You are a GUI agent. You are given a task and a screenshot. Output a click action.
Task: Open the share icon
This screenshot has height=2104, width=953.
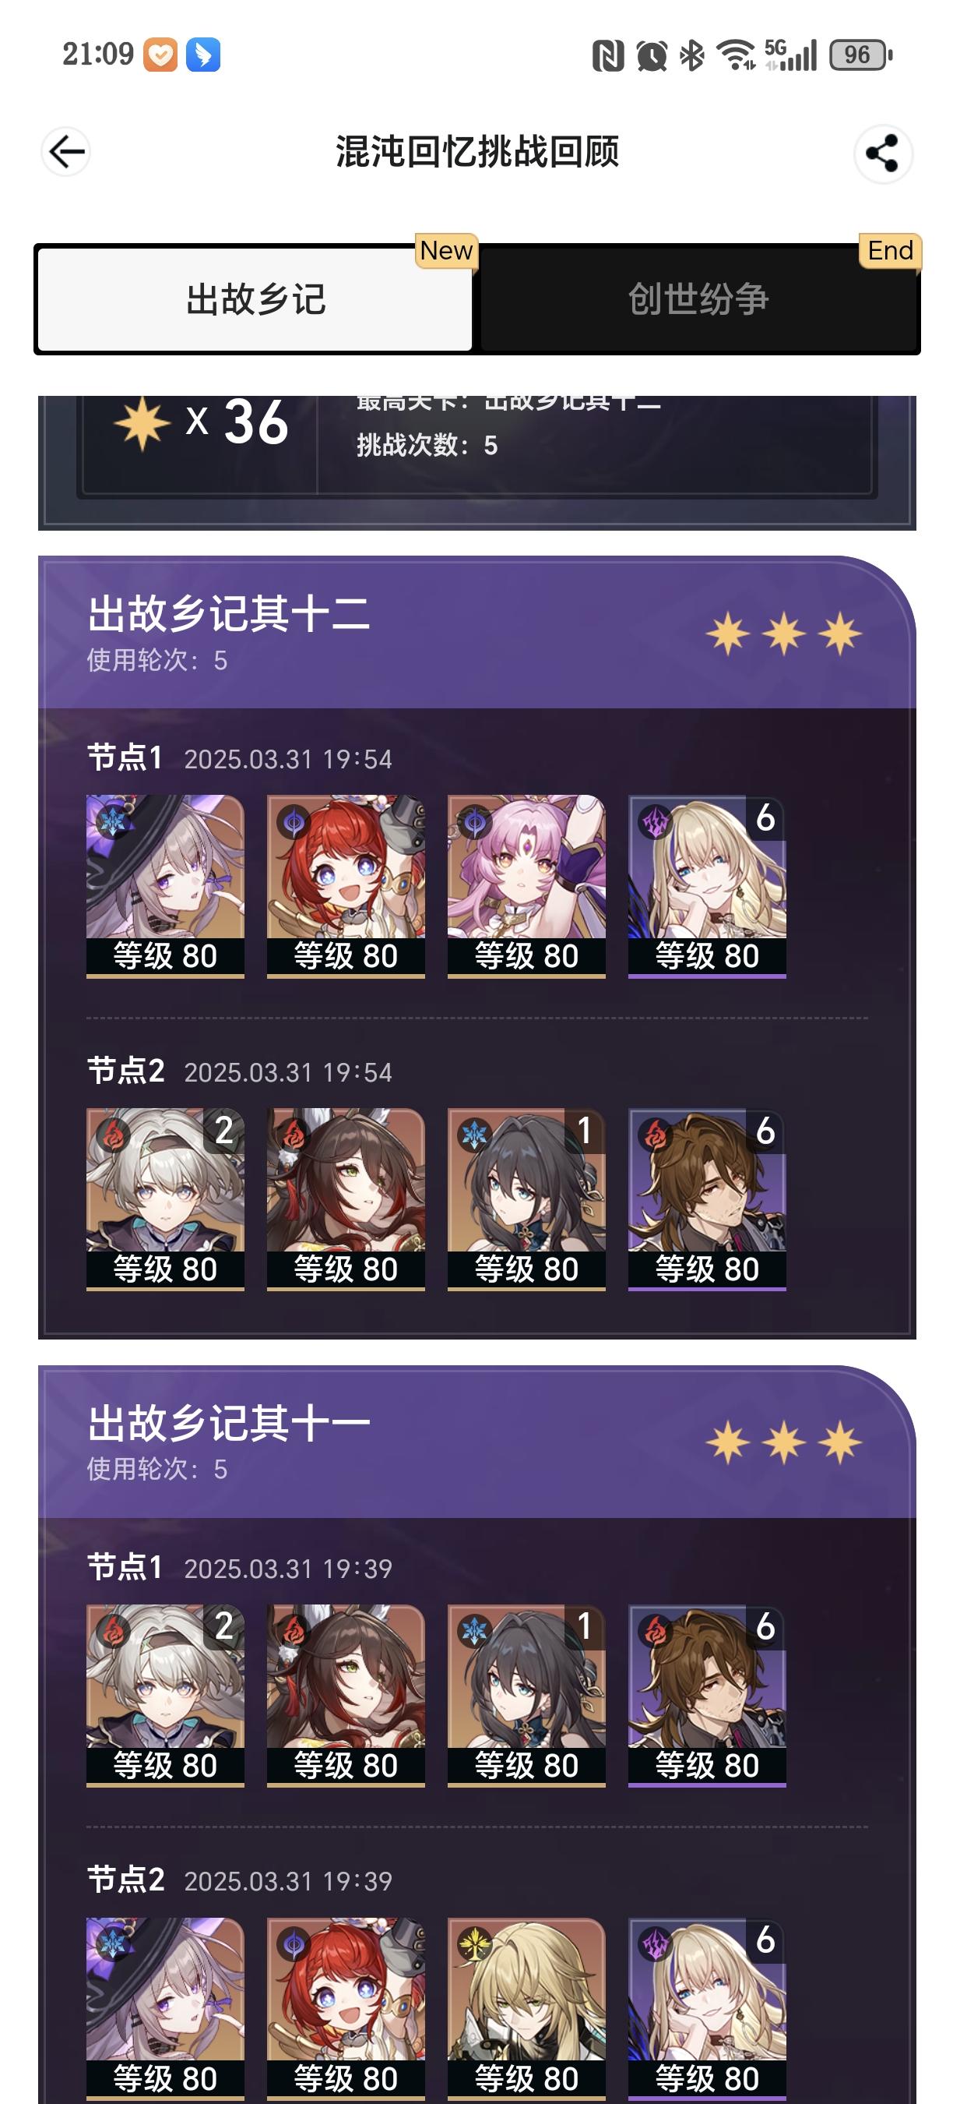click(x=883, y=154)
